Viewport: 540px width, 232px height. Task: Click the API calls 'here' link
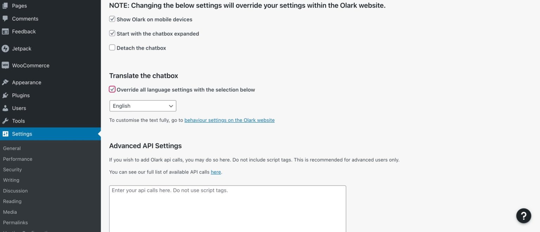[216, 172]
